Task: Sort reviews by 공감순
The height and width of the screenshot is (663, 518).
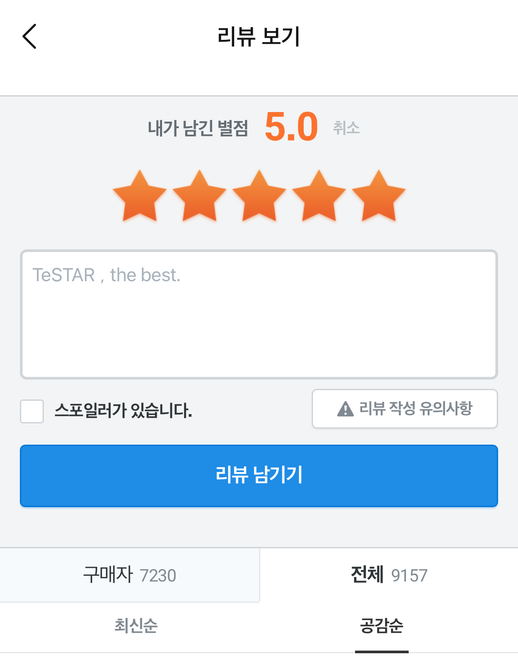Action: (x=382, y=626)
